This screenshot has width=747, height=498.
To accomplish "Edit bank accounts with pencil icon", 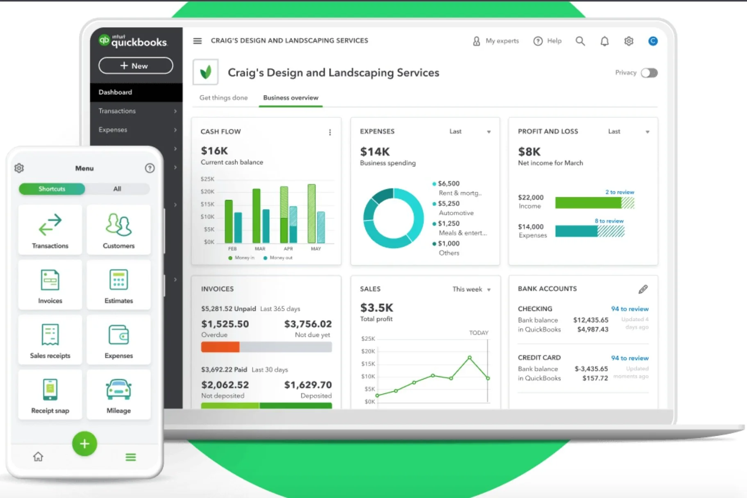I will 643,289.
